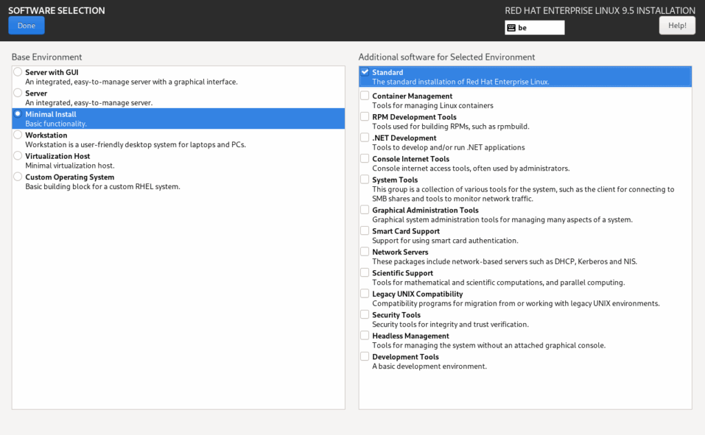Enable .NET Development add-on
705x435 pixels.
(365, 138)
